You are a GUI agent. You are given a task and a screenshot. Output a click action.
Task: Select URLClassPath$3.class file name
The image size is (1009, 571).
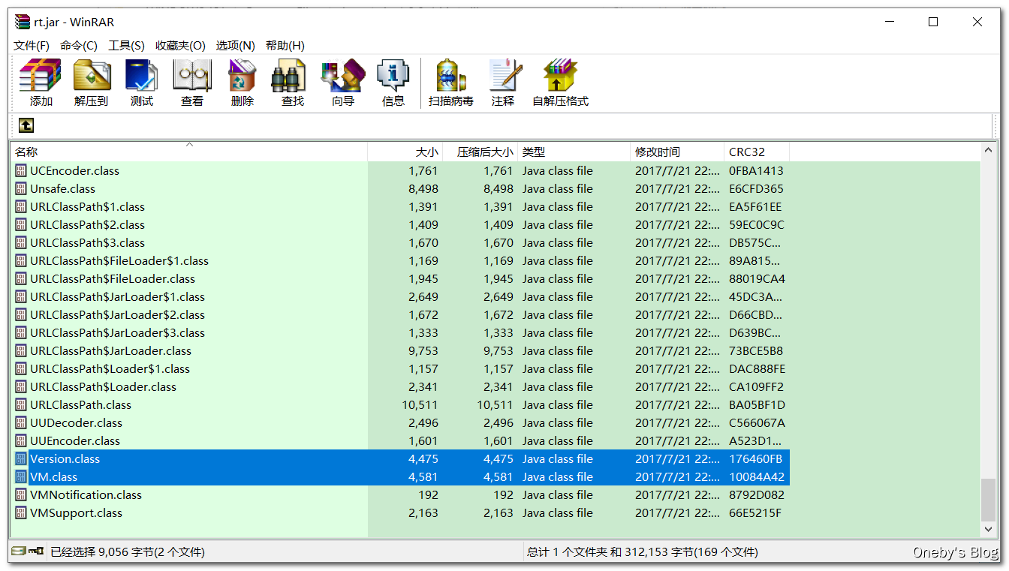(87, 243)
